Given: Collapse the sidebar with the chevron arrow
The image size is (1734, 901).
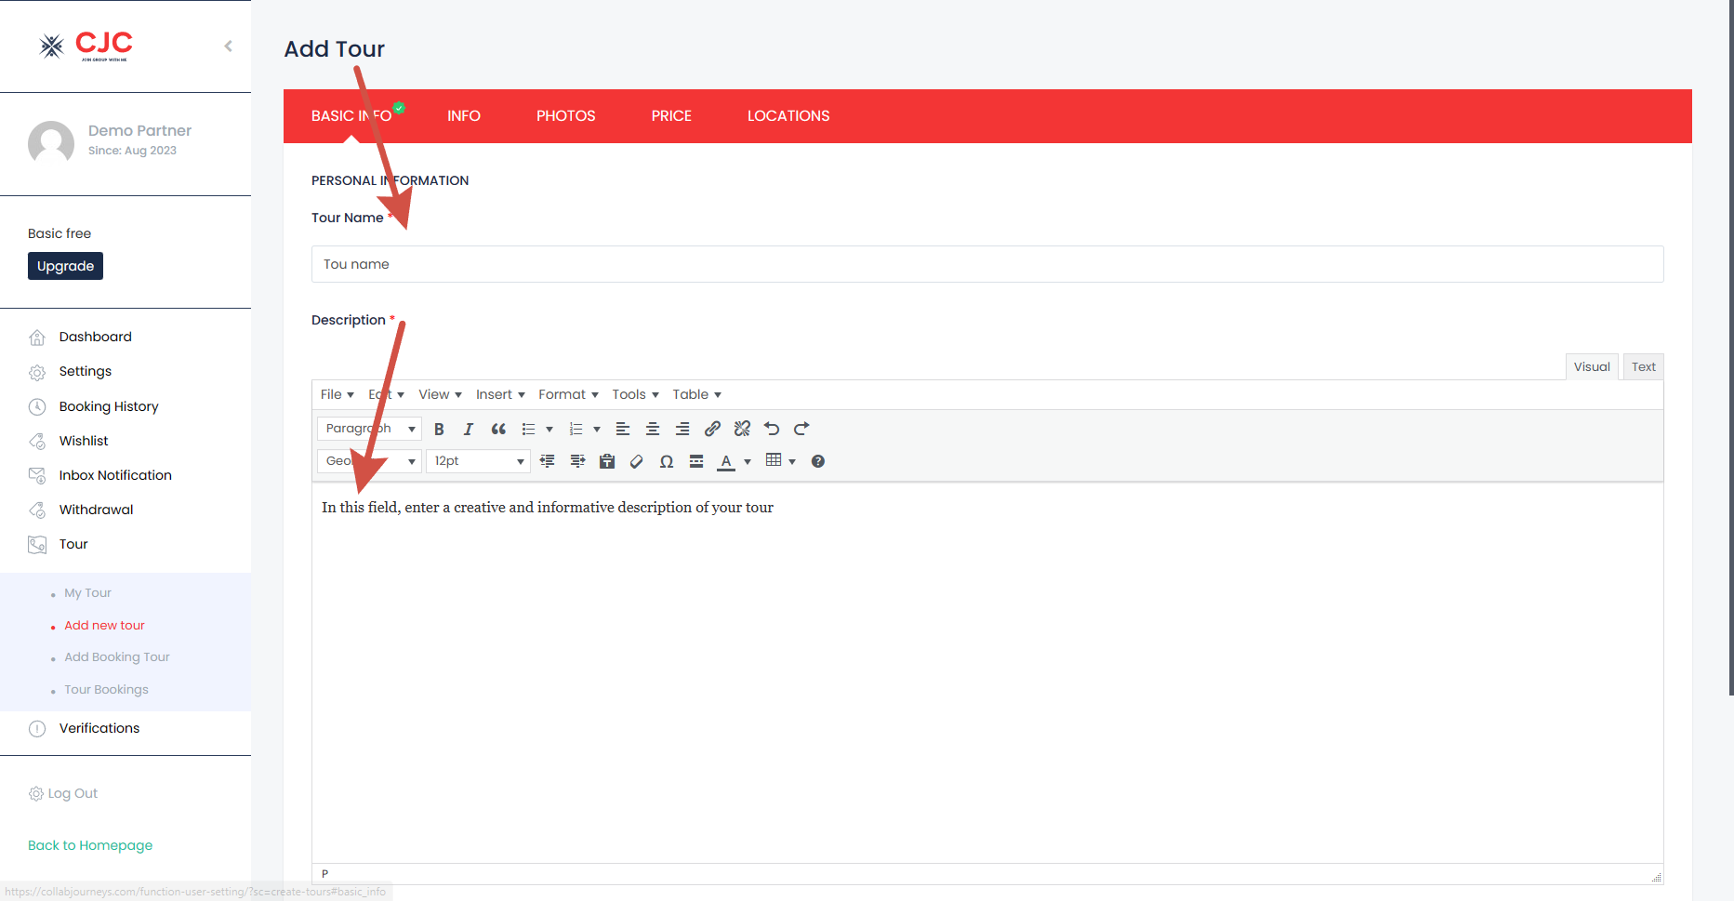Looking at the screenshot, I should point(229,46).
